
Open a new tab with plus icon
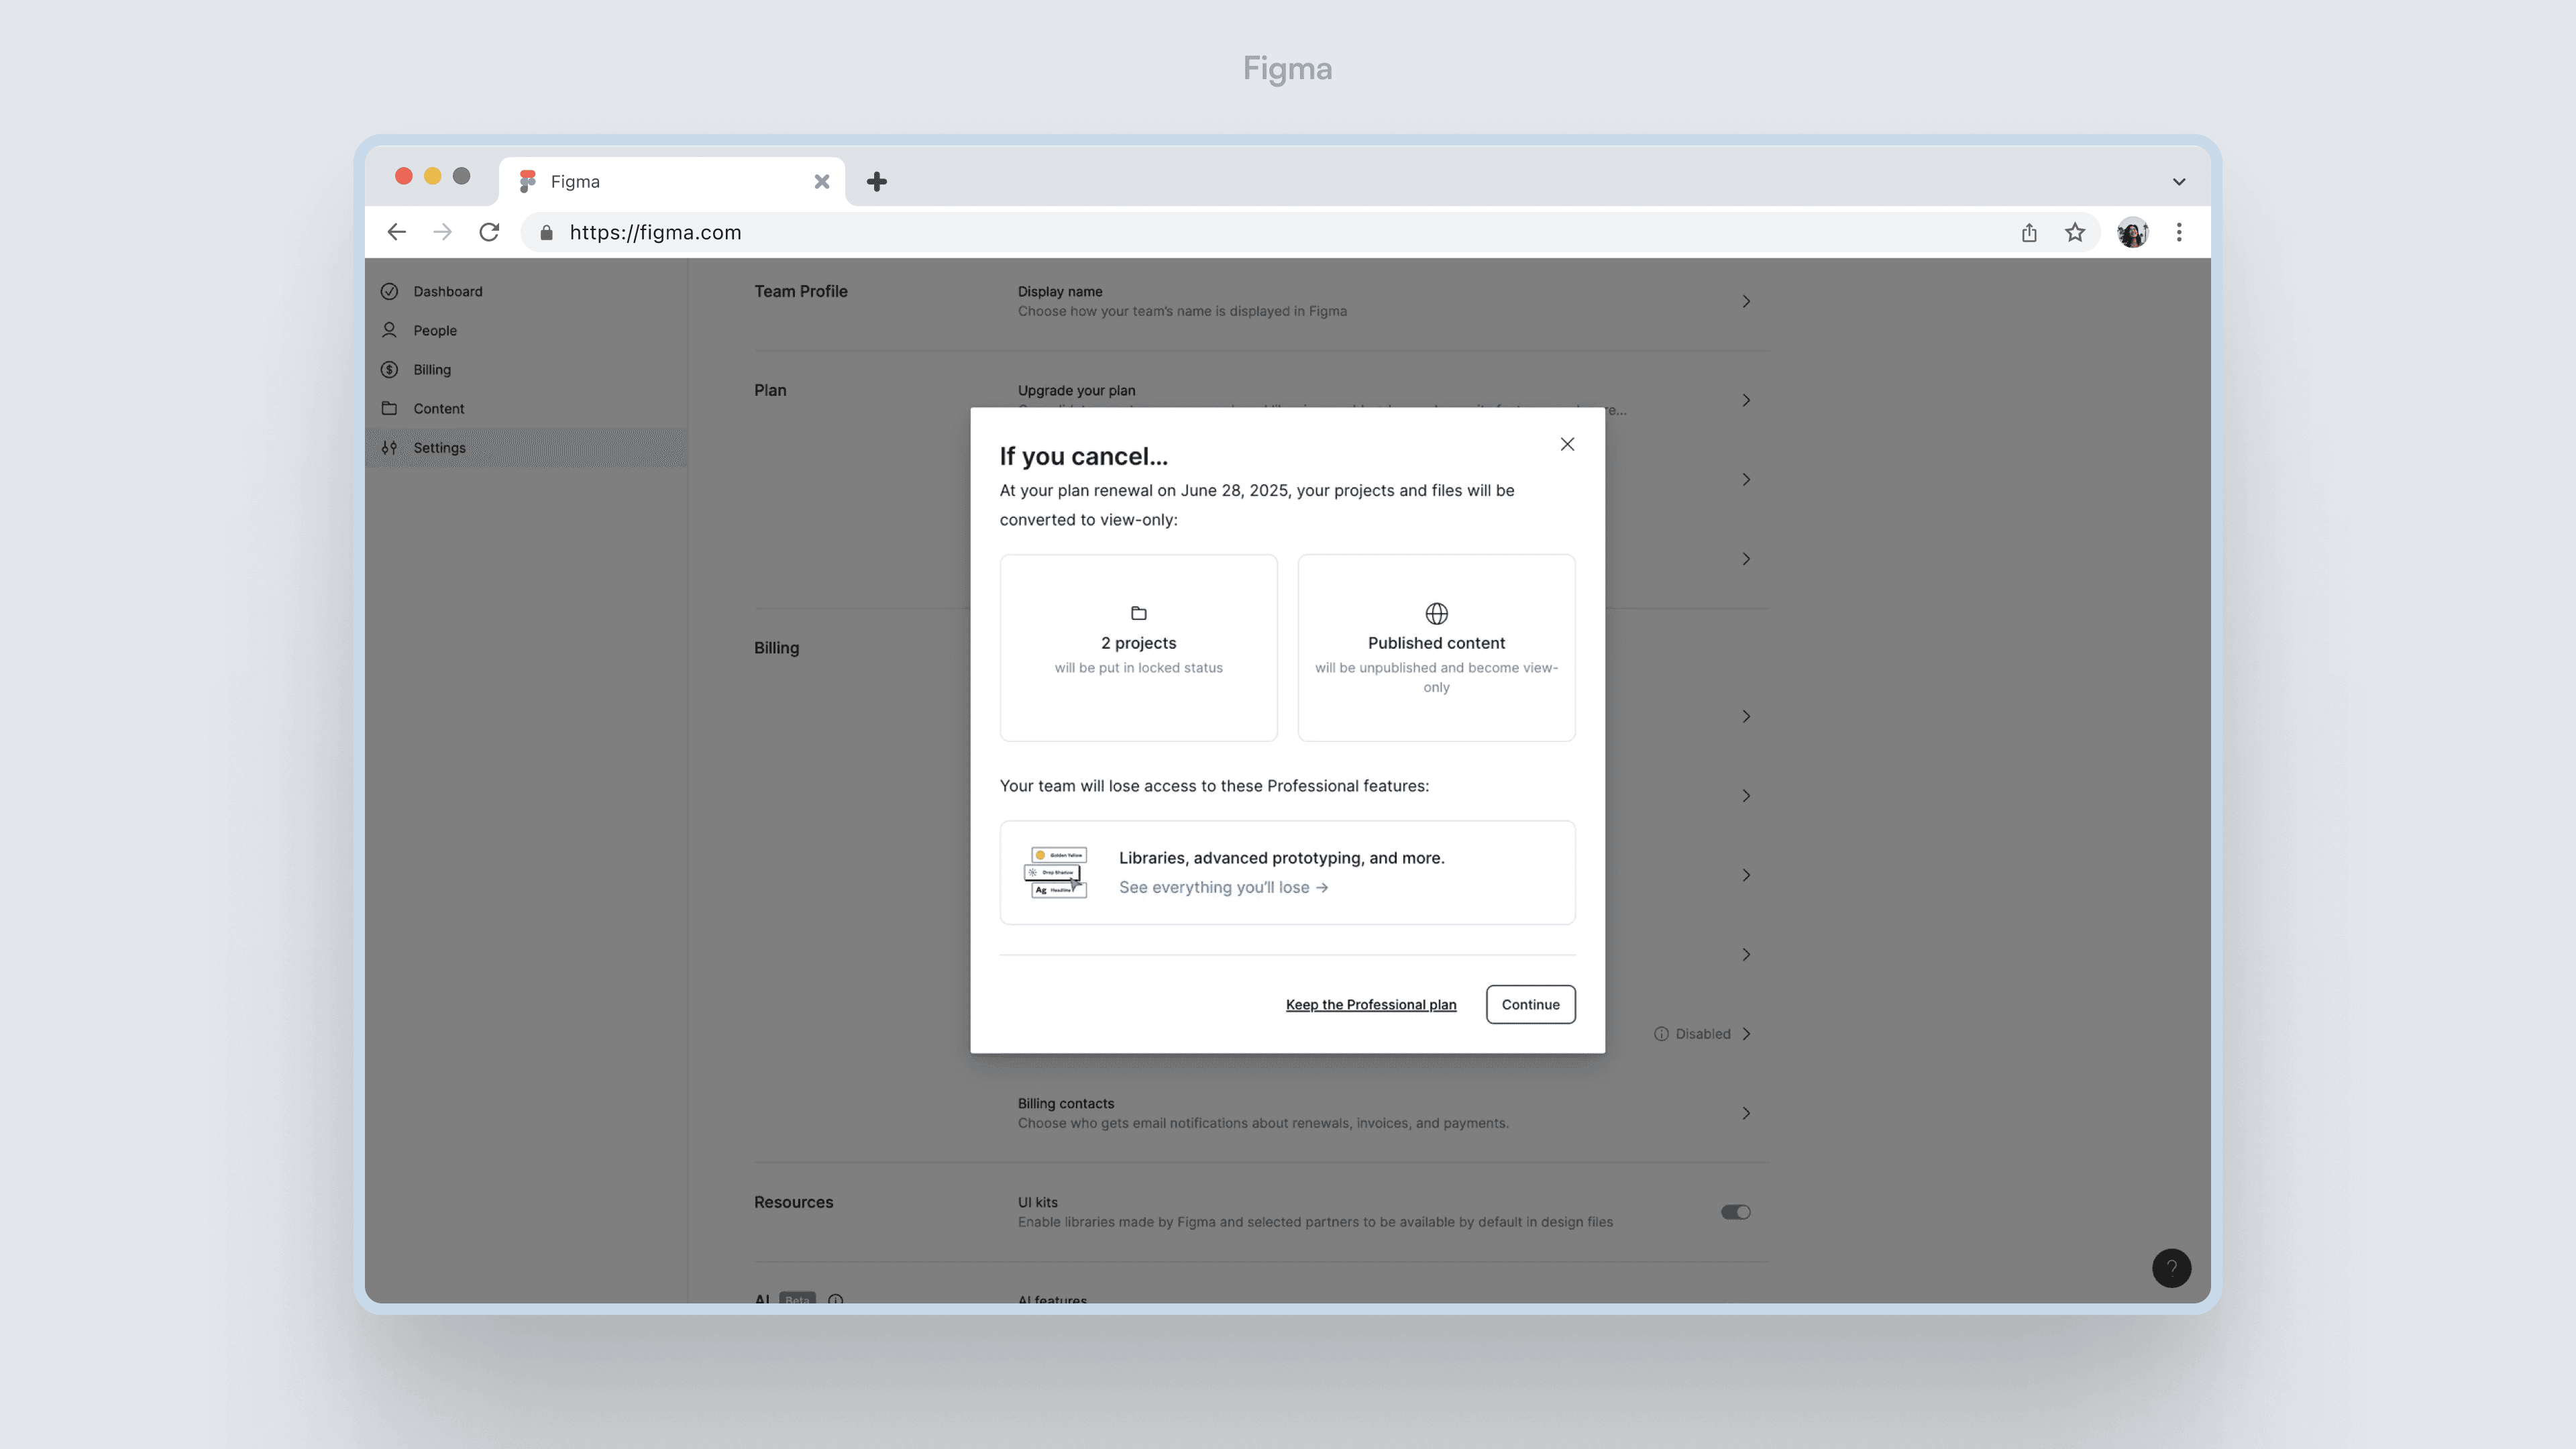(x=876, y=181)
